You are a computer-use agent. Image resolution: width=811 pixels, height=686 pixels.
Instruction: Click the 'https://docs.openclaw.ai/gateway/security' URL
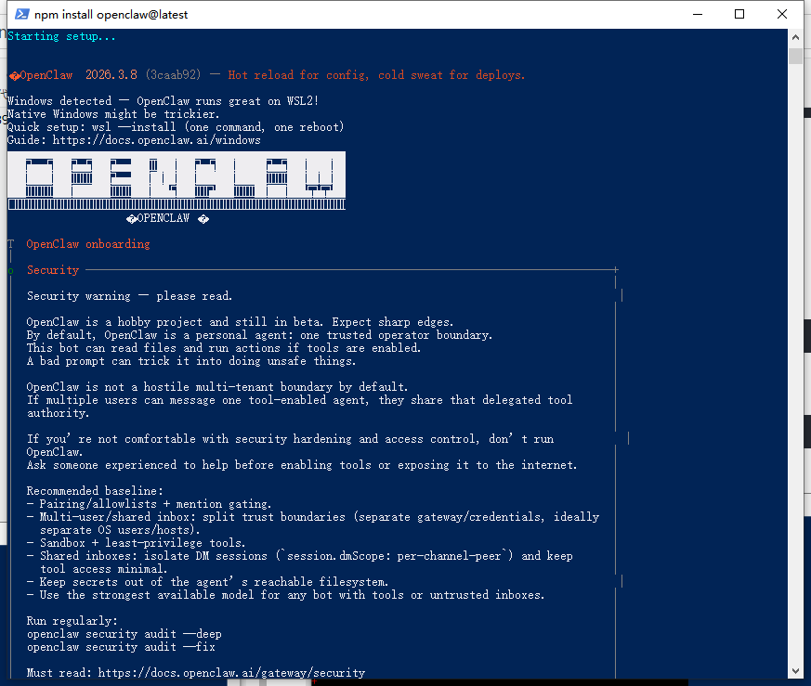(x=231, y=673)
